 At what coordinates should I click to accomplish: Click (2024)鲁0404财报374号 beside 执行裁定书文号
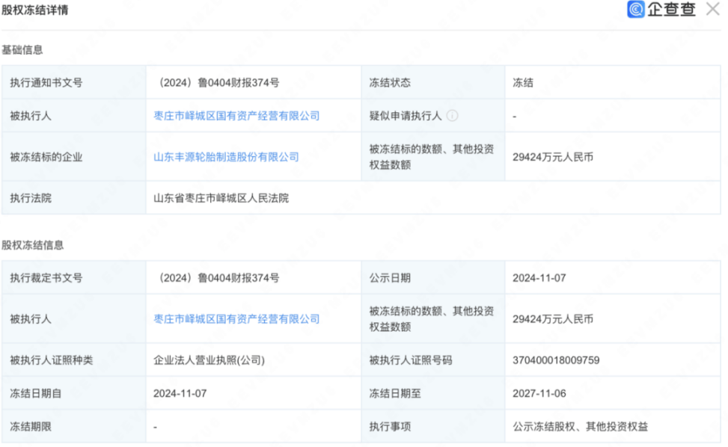(x=217, y=278)
